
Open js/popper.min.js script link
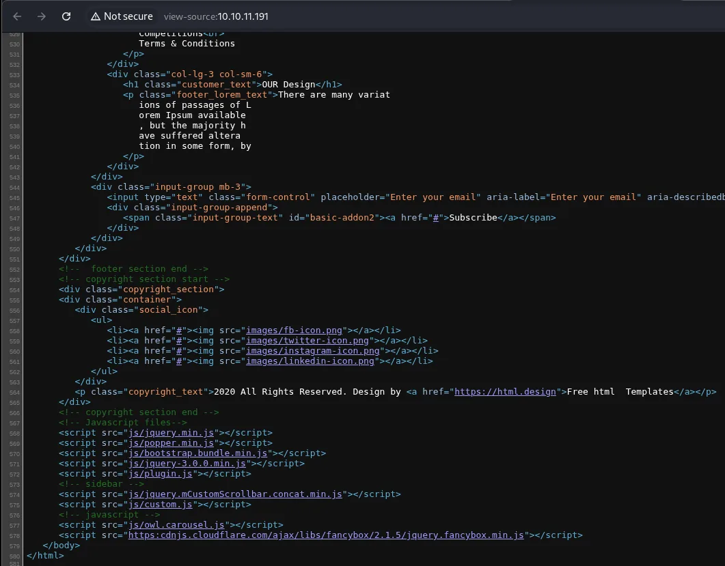[171, 443]
